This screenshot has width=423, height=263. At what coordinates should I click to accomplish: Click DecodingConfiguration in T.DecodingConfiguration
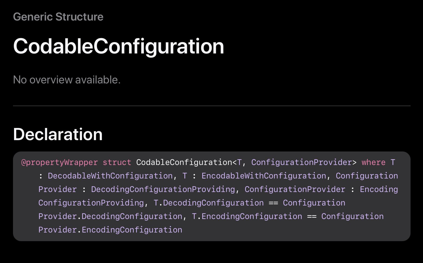(213, 203)
